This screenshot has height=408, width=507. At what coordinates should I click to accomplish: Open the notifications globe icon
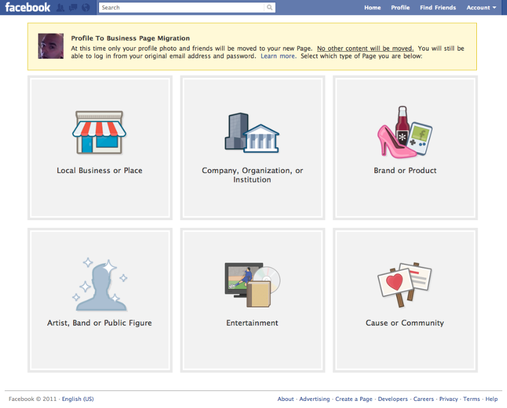85,8
